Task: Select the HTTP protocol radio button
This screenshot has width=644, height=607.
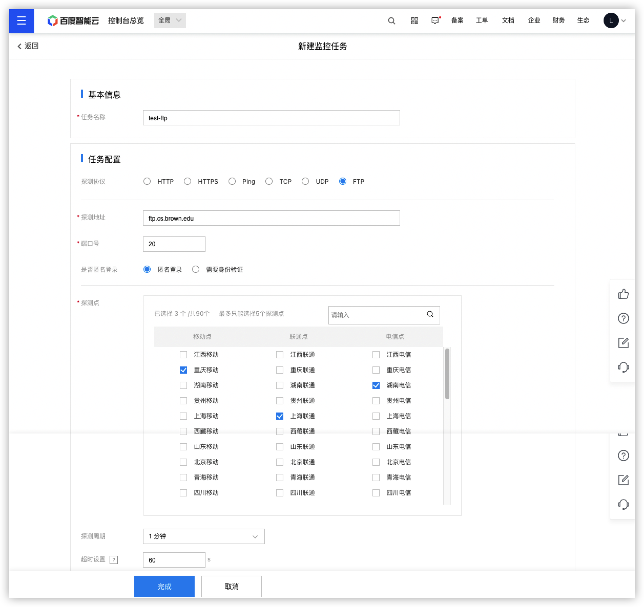Action: click(x=147, y=181)
